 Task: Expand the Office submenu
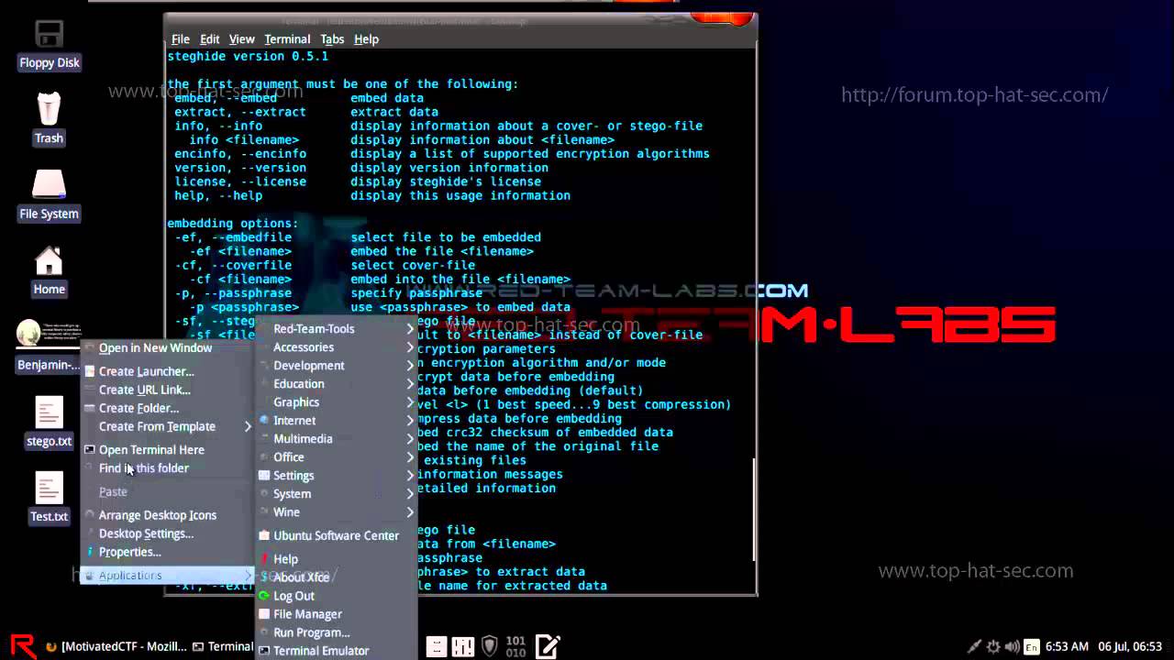(x=336, y=457)
